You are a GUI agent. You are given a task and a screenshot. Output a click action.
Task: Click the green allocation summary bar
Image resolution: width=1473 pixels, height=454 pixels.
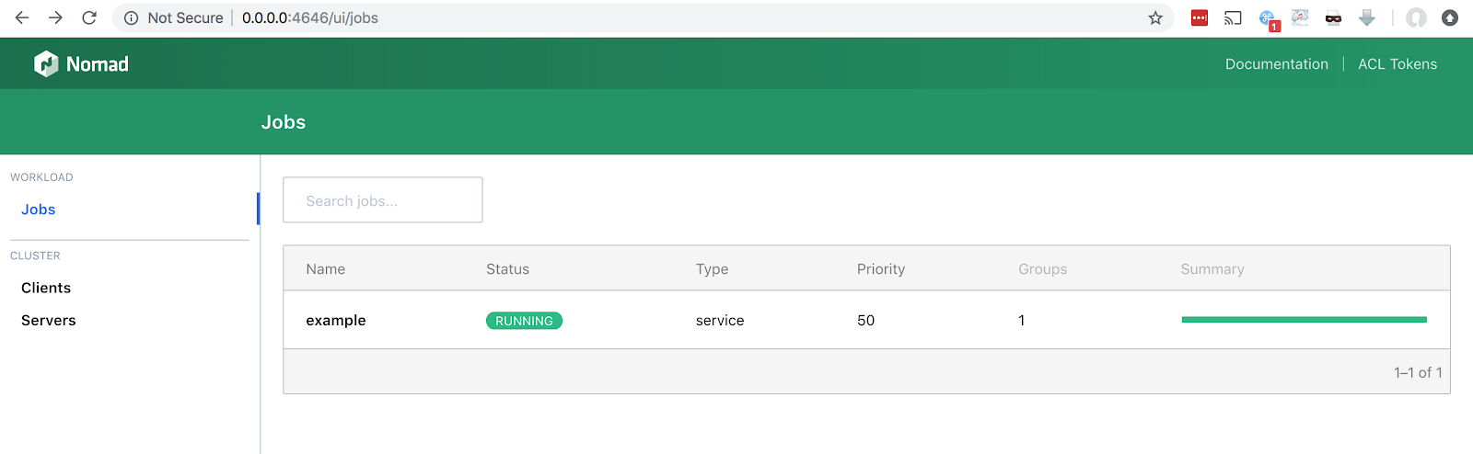[x=1304, y=320]
